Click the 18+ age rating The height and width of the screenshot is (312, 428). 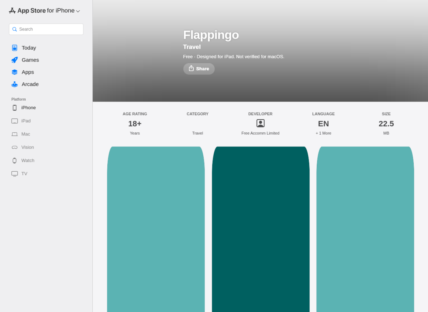[x=135, y=124]
